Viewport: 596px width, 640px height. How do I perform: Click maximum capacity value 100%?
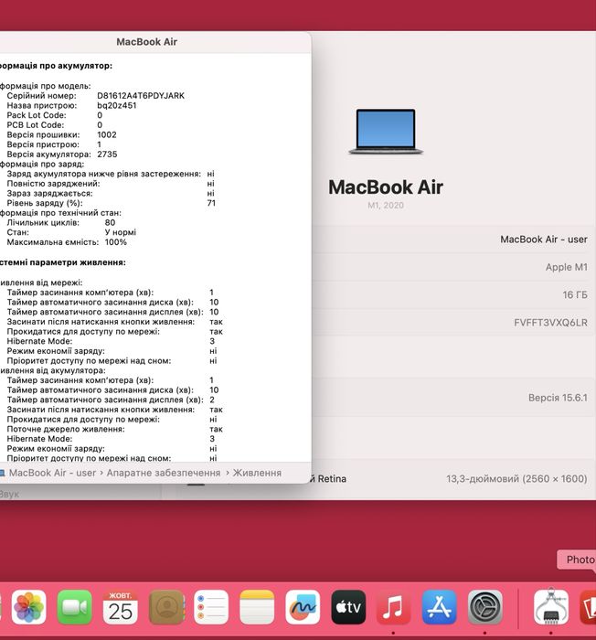(x=116, y=242)
